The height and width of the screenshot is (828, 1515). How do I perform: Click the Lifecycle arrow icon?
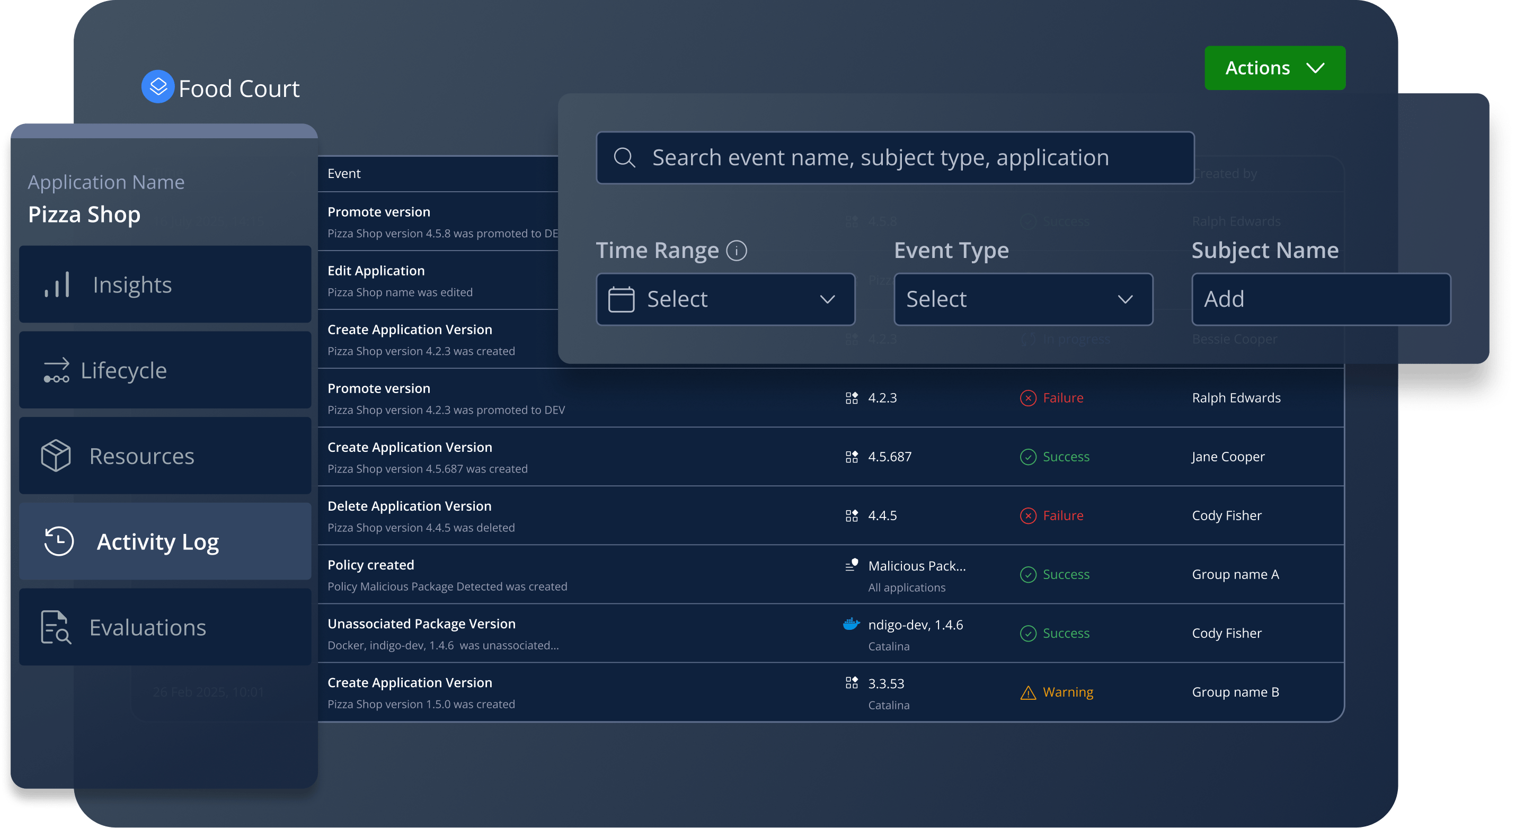[x=57, y=370]
